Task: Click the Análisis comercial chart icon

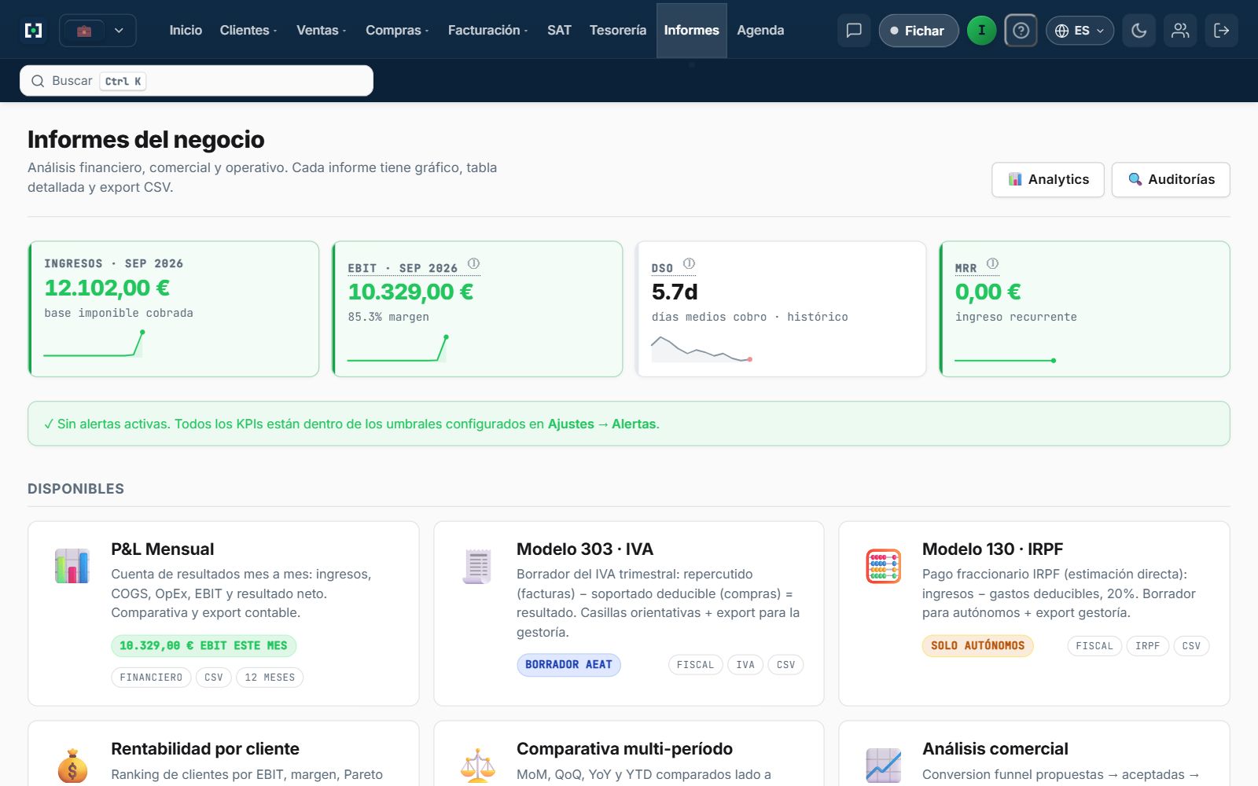Action: 883,766
